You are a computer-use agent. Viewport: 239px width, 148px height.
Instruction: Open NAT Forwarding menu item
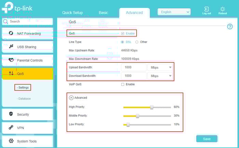[x=28, y=33]
